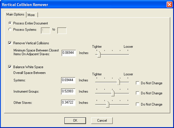Cancel the Vertical Collision Remover dialog
Viewport: 174px width, 128px height.
pos(102,120)
